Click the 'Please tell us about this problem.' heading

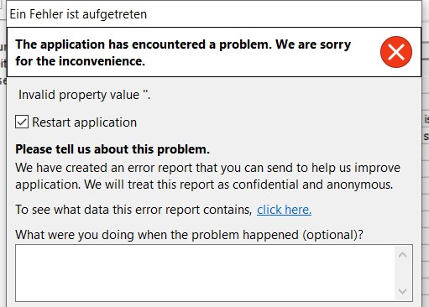coord(112,149)
